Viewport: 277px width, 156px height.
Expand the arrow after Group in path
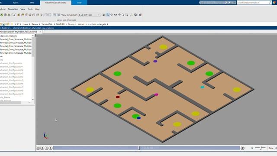tap(76, 24)
